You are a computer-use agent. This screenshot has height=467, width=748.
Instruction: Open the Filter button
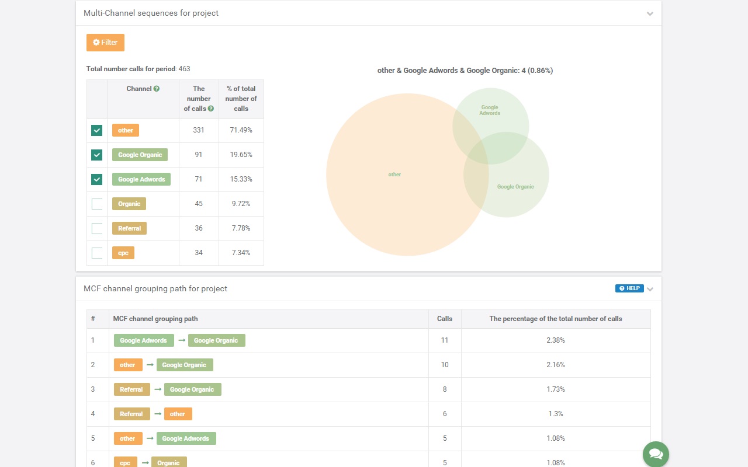point(105,43)
